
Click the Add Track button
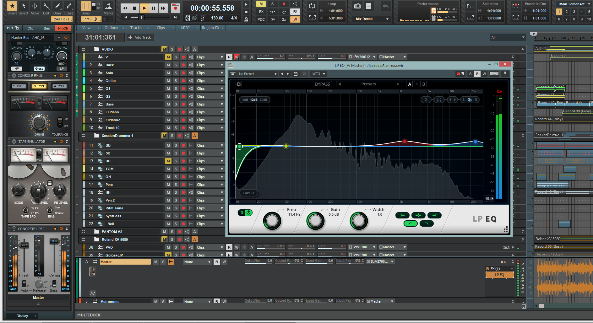tap(140, 37)
